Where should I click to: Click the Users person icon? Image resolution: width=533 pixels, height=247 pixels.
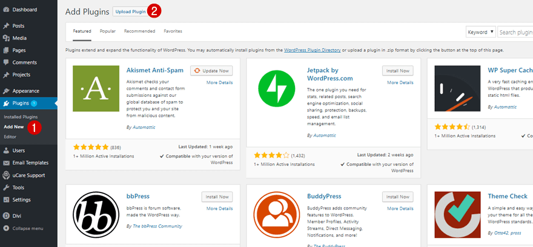click(6, 151)
